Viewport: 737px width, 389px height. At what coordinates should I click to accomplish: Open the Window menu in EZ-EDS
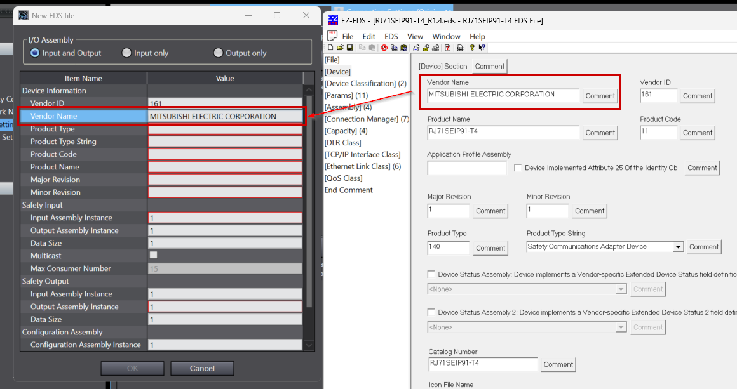pos(446,36)
